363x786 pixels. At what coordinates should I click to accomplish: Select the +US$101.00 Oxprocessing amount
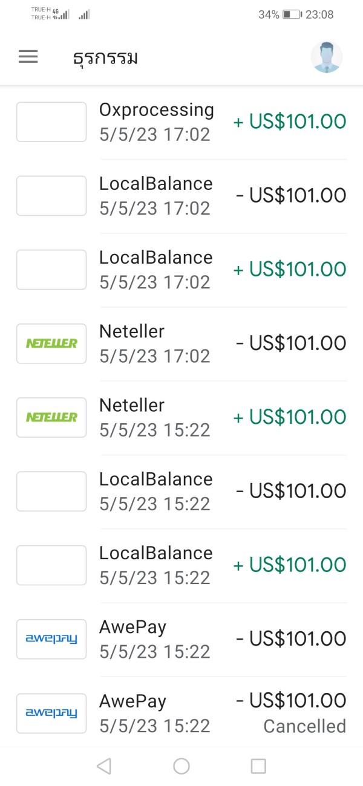coord(290,122)
